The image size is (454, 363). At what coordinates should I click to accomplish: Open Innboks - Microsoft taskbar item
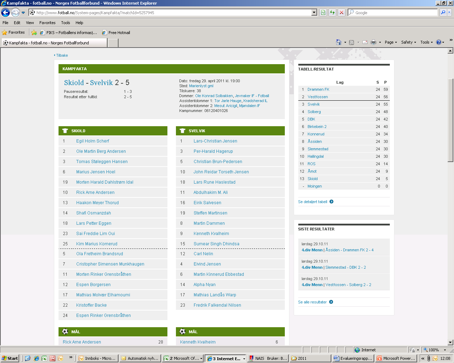tap(97, 358)
